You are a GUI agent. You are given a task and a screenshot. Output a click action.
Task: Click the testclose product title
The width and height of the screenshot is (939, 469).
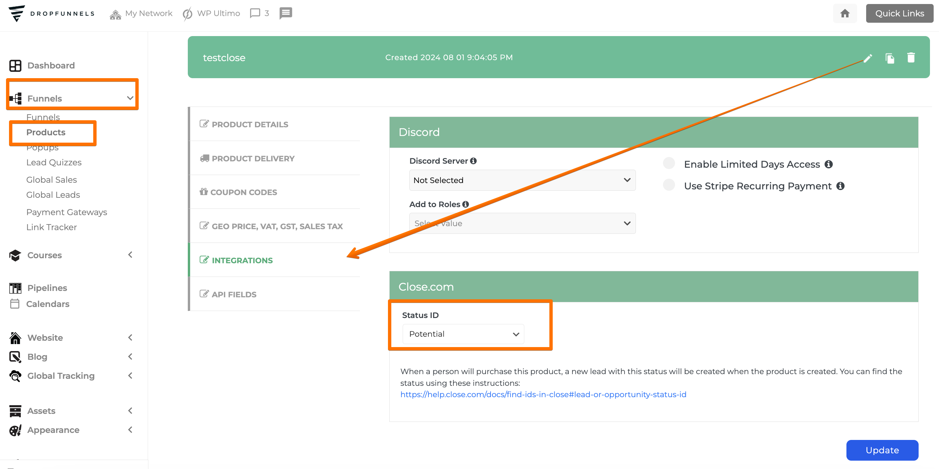tap(224, 57)
